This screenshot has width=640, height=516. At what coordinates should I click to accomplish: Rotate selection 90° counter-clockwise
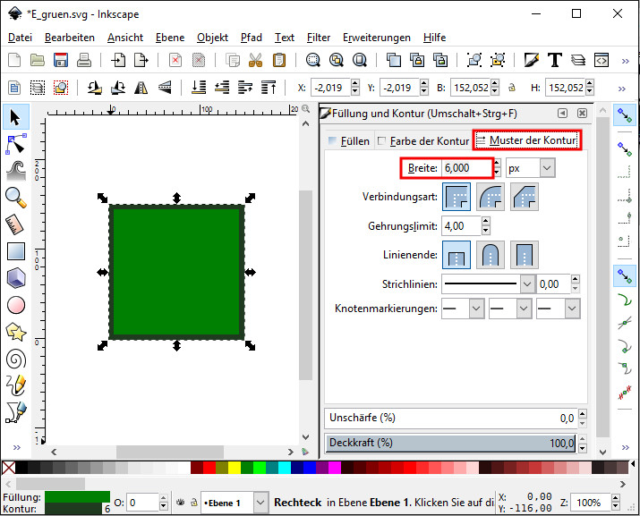95,88
